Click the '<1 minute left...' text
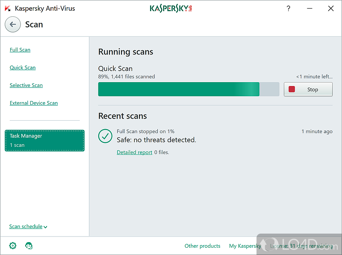The width and height of the screenshot is (342, 255). point(314,77)
